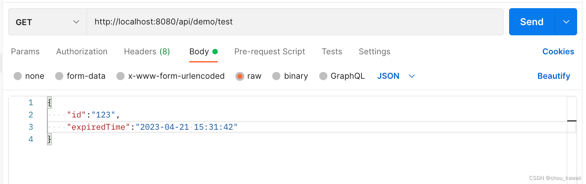Image resolution: width=586 pixels, height=184 pixels.
Task: Choose the binary body option
Action: pyautogui.click(x=276, y=76)
